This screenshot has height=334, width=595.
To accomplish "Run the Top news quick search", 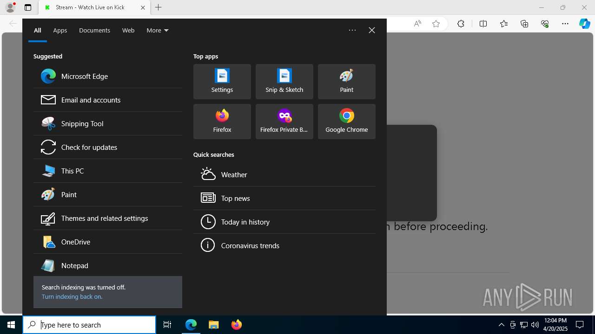I will click(284, 198).
